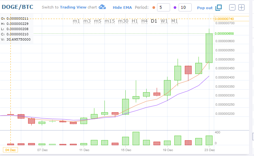
Task: Select the m15 timeframe
Action: point(110,21)
